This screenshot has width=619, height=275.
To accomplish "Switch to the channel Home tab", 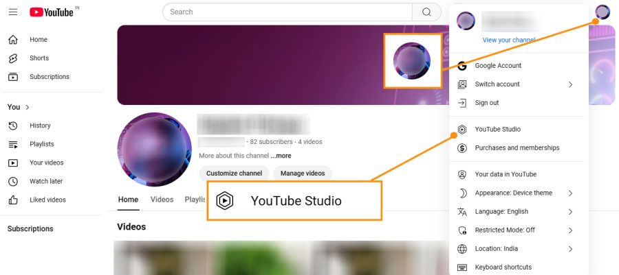I will tap(129, 200).
